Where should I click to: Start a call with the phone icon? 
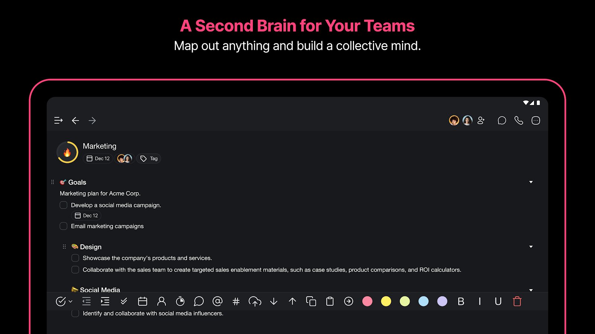click(519, 120)
